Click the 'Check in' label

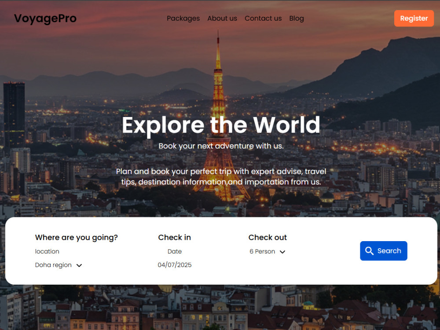point(175,238)
